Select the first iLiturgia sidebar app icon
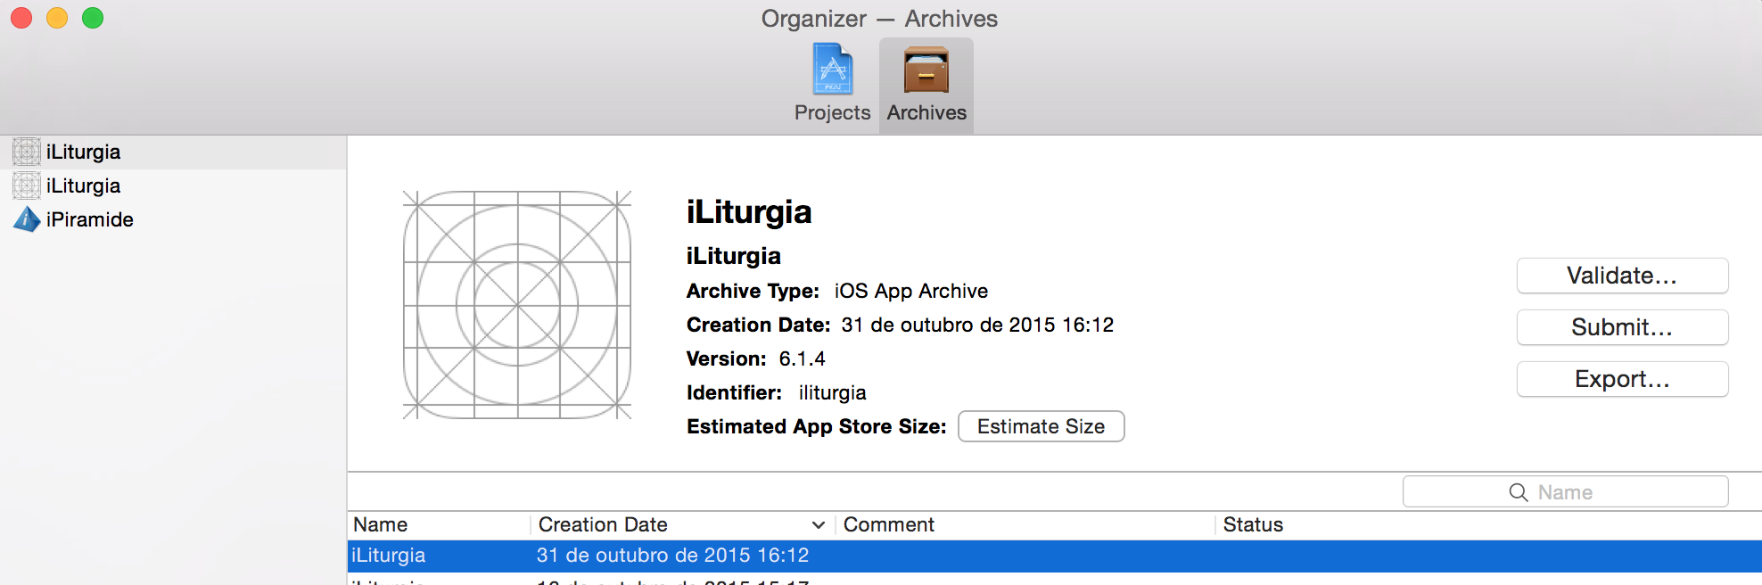 coord(27,152)
